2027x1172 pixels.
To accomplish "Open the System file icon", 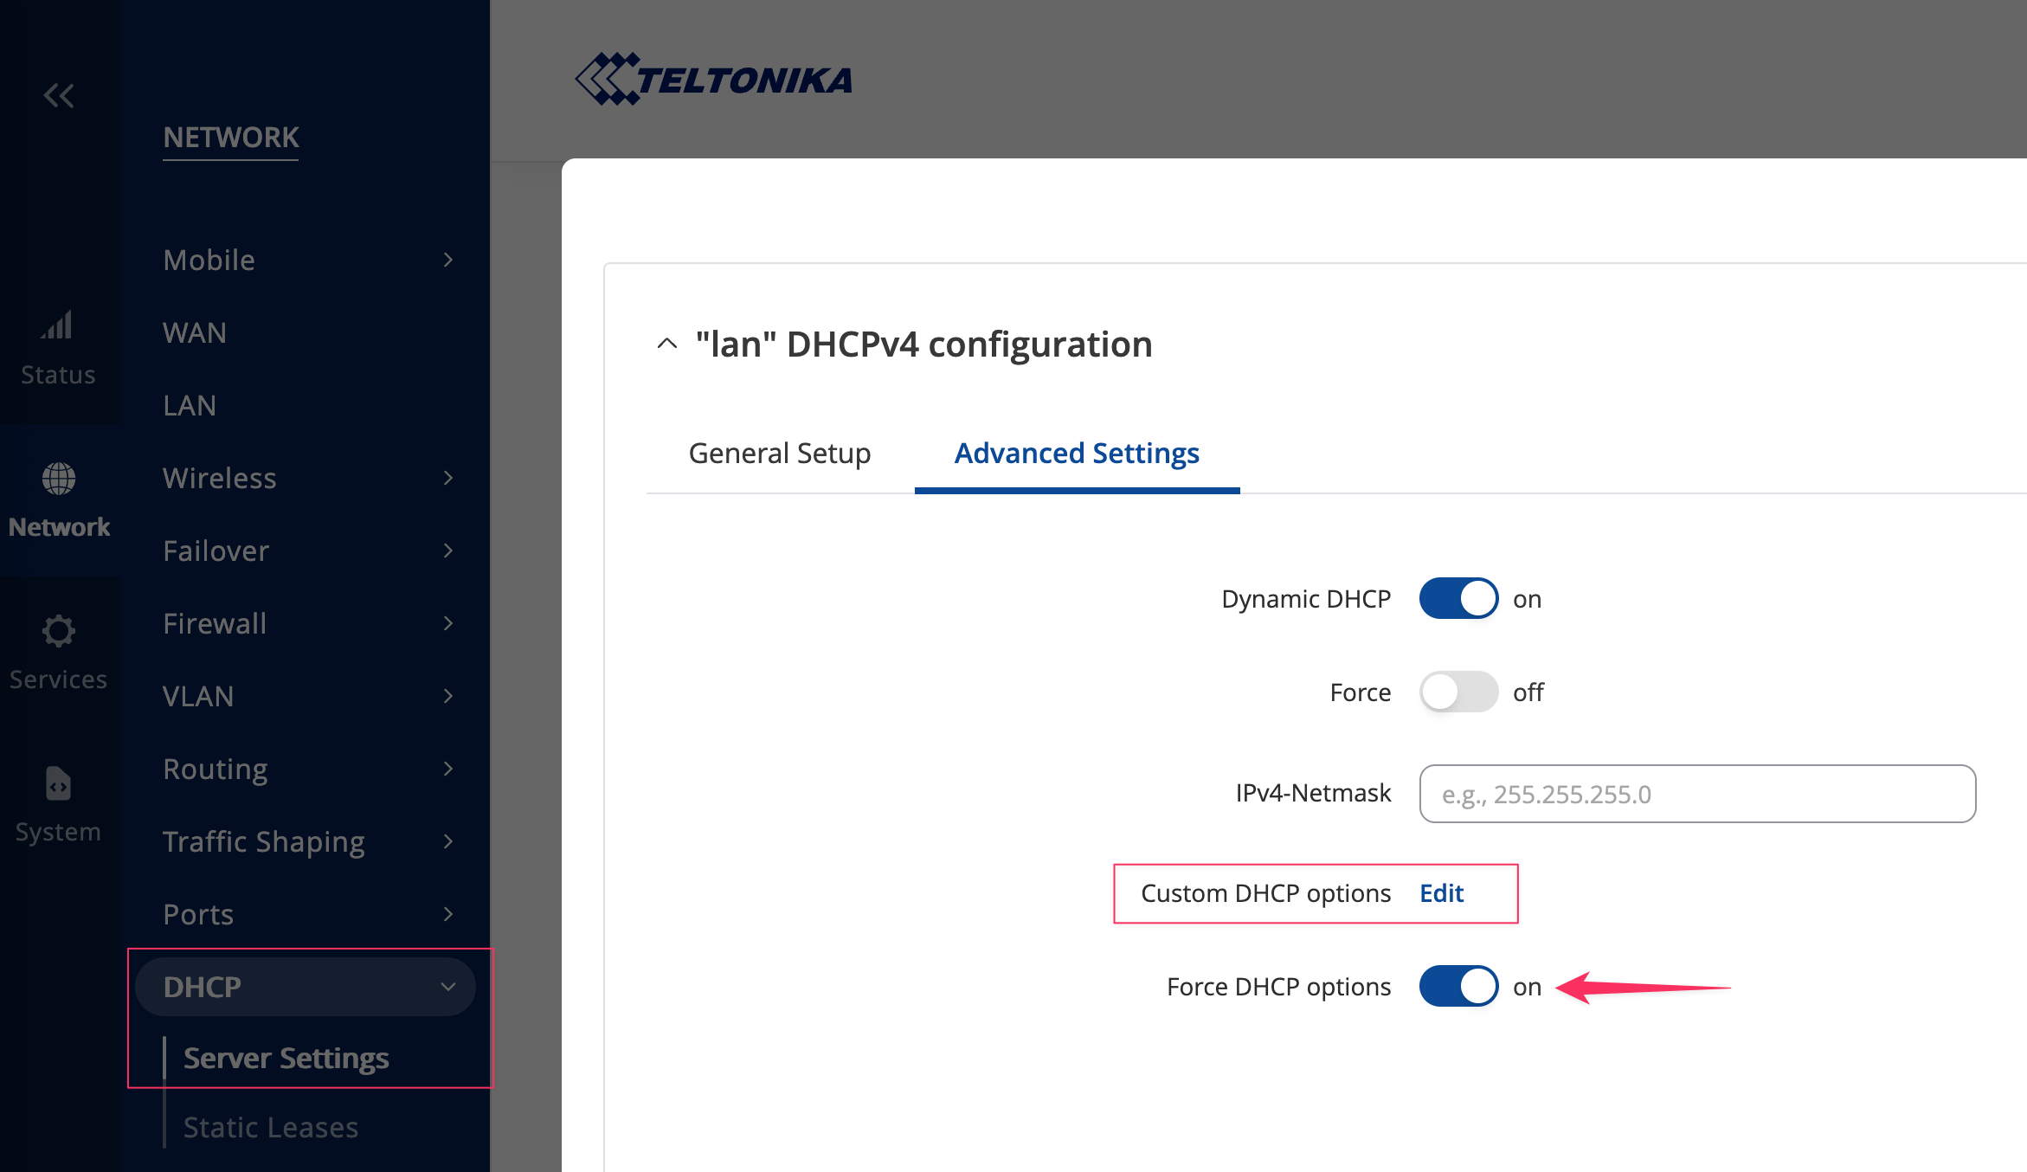I will coord(58,784).
